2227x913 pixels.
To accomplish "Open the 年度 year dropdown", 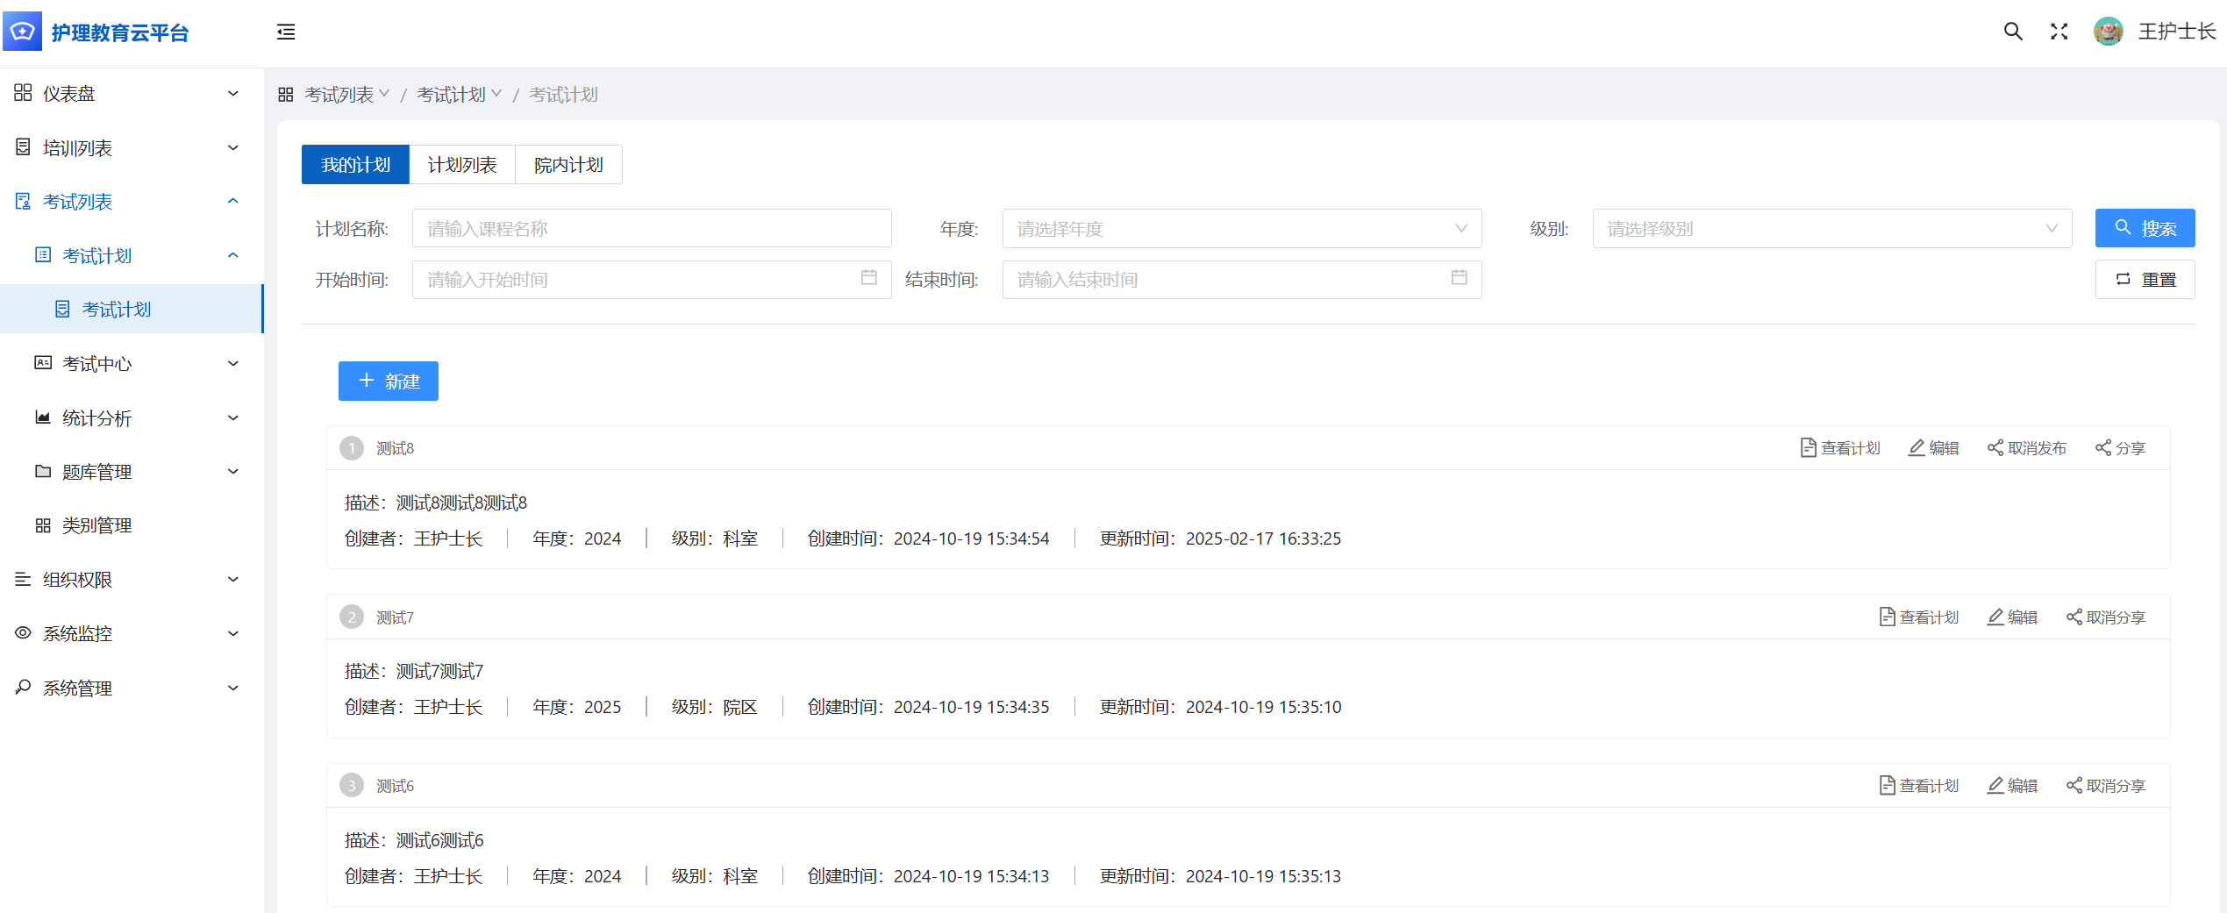I will point(1241,229).
